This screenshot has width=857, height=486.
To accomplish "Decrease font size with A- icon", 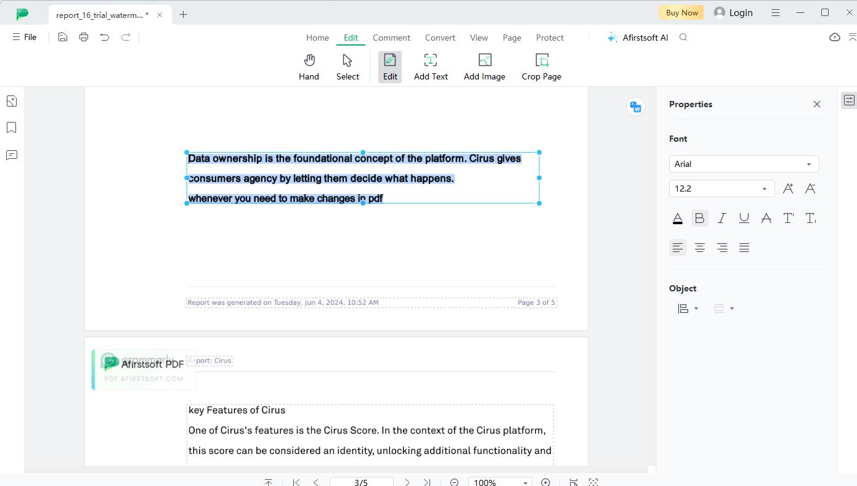I will [810, 188].
